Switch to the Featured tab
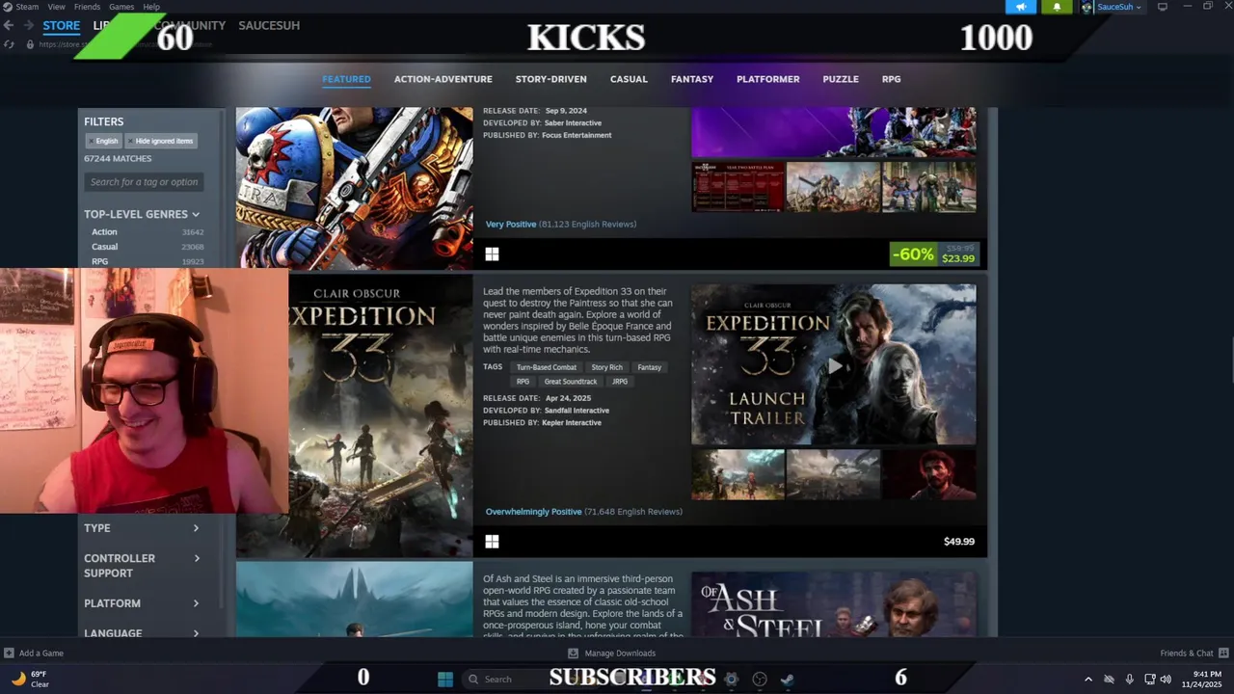The width and height of the screenshot is (1234, 694). (346, 79)
